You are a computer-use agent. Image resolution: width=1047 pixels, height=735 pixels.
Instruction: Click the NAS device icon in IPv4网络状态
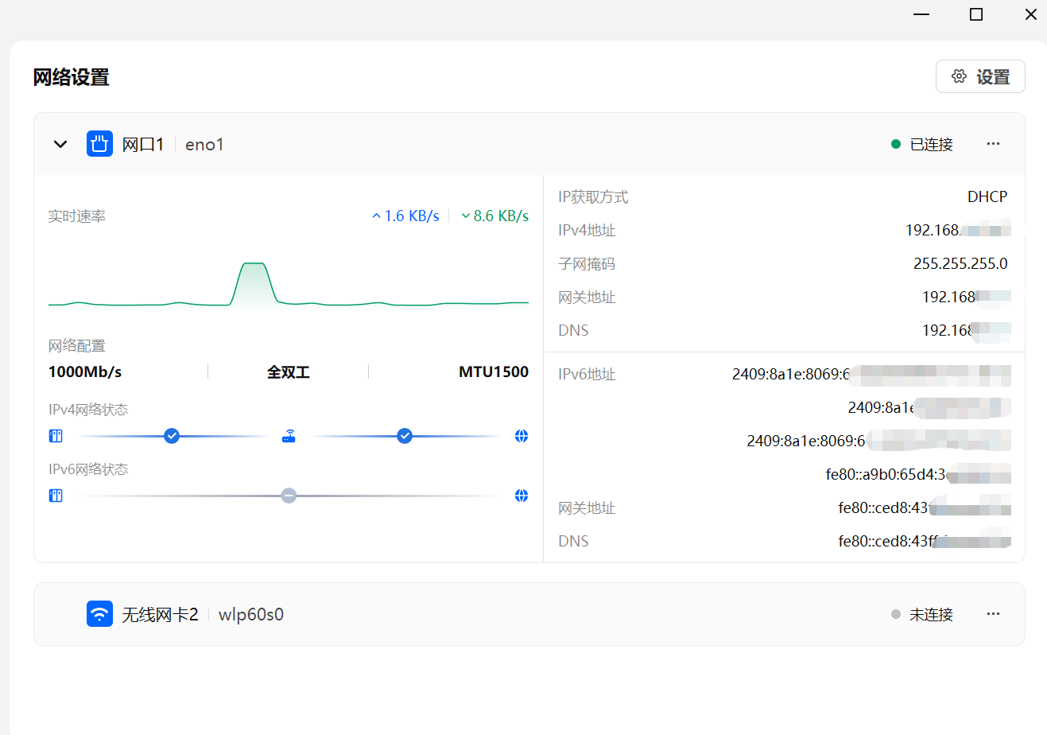[56, 436]
